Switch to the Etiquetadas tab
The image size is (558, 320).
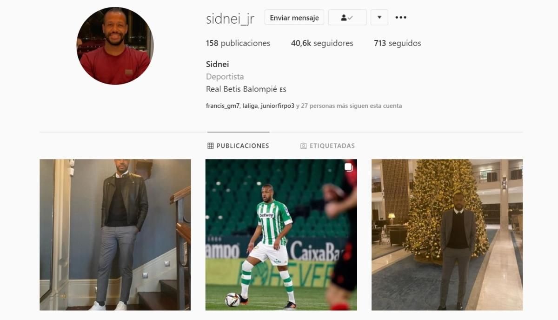327,146
